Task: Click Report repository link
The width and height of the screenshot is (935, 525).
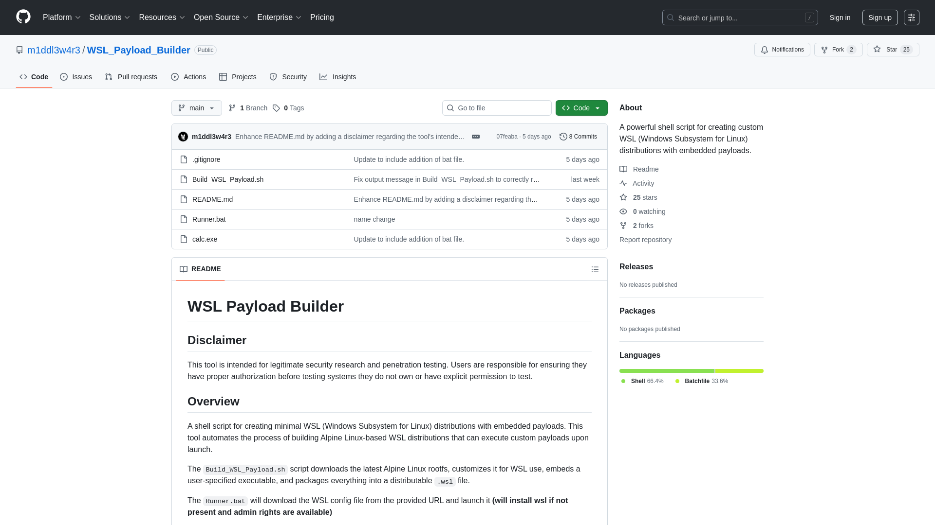Action: pos(645,240)
